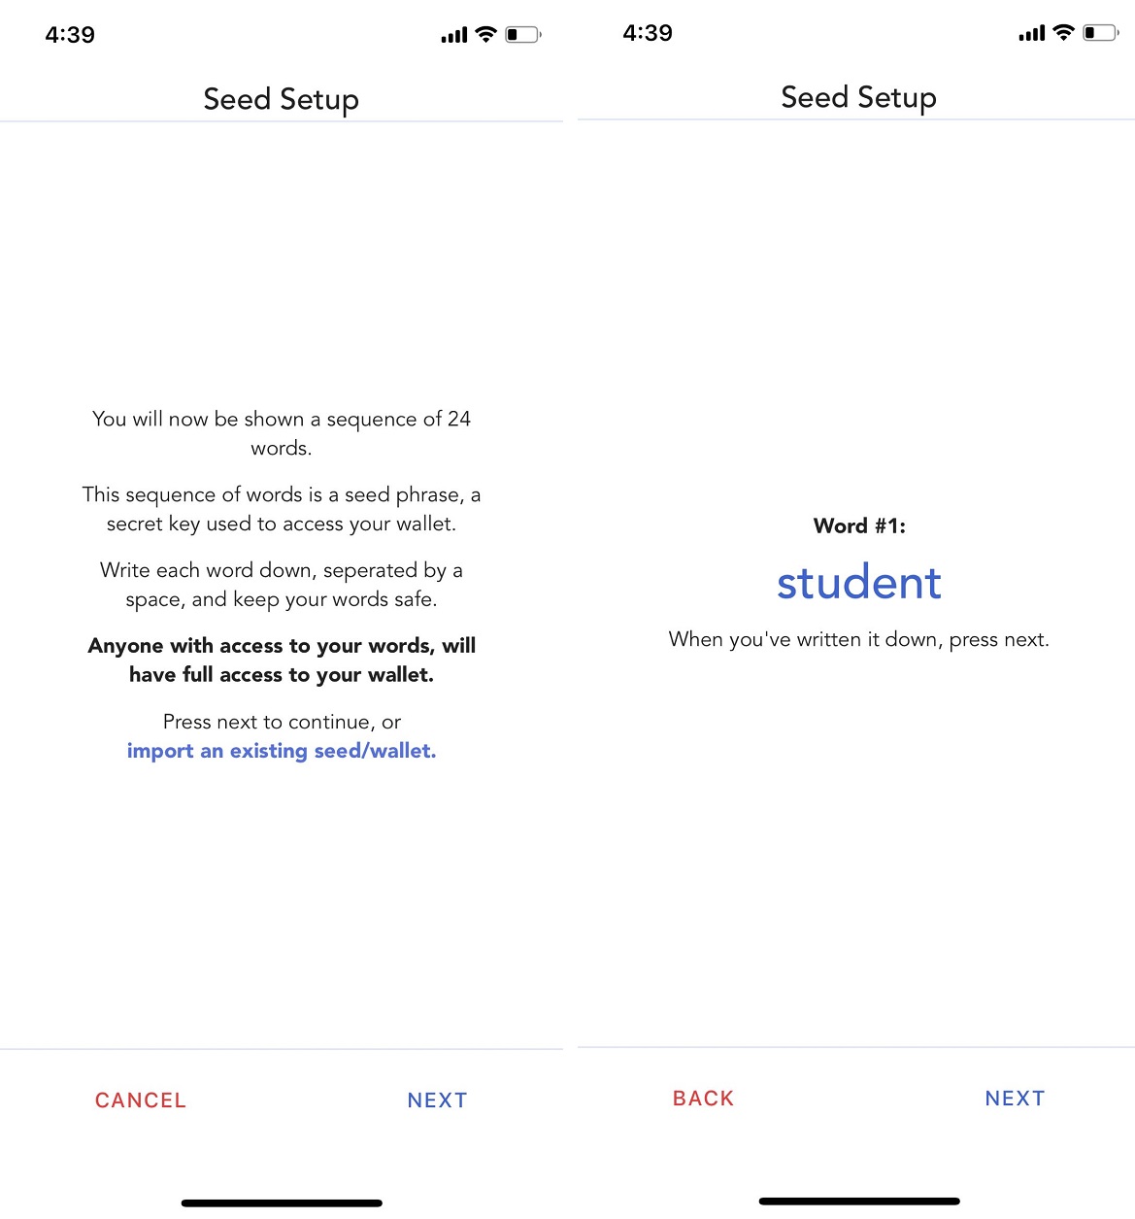The width and height of the screenshot is (1135, 1219).
Task: Tap the bold wallet access warning text
Action: coord(282,660)
